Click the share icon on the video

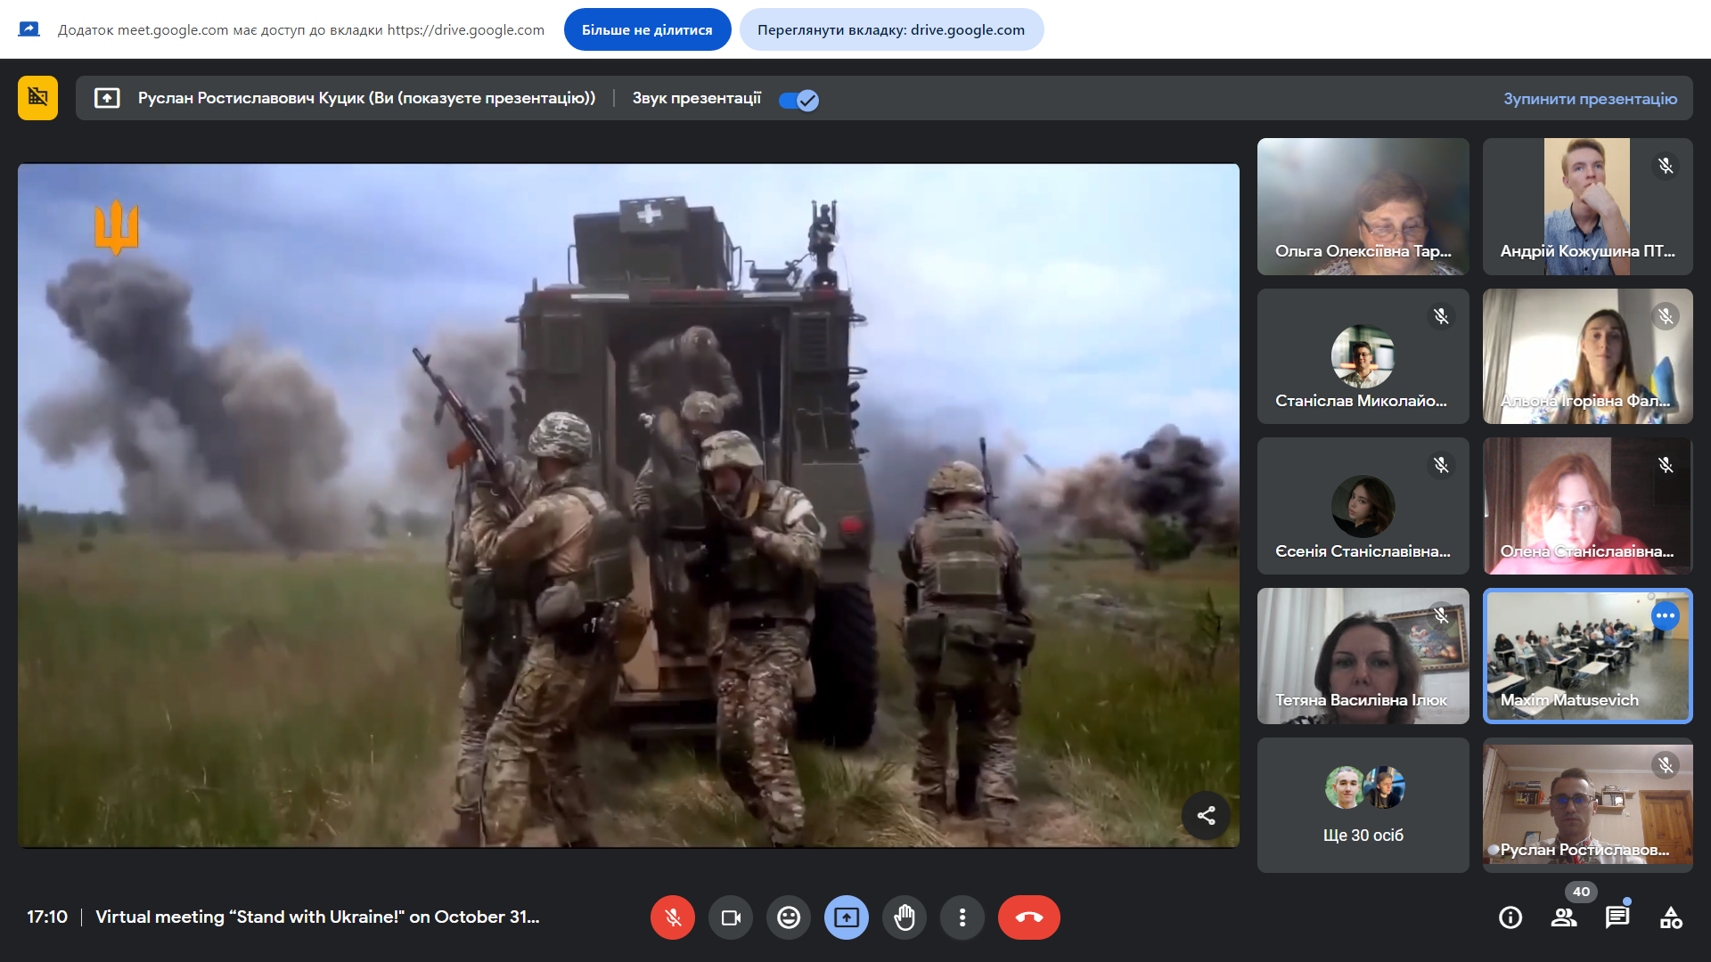pyautogui.click(x=1206, y=815)
